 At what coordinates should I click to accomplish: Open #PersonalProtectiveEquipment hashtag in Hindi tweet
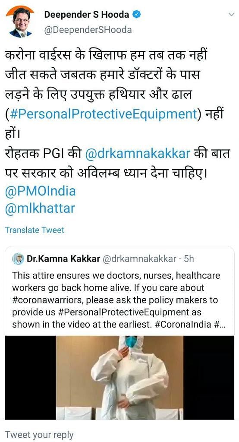pos(103,114)
